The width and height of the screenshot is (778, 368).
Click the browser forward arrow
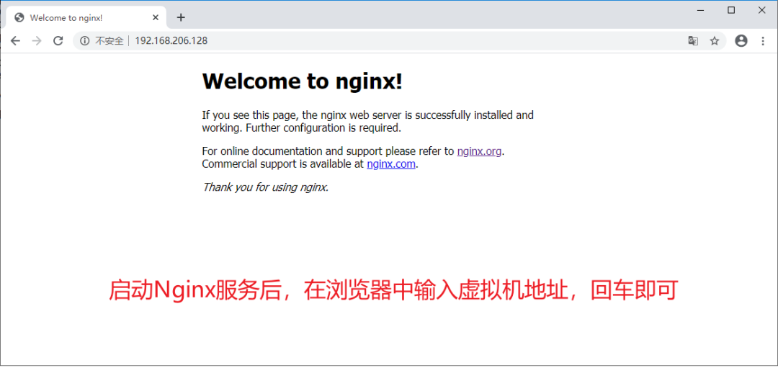[37, 41]
